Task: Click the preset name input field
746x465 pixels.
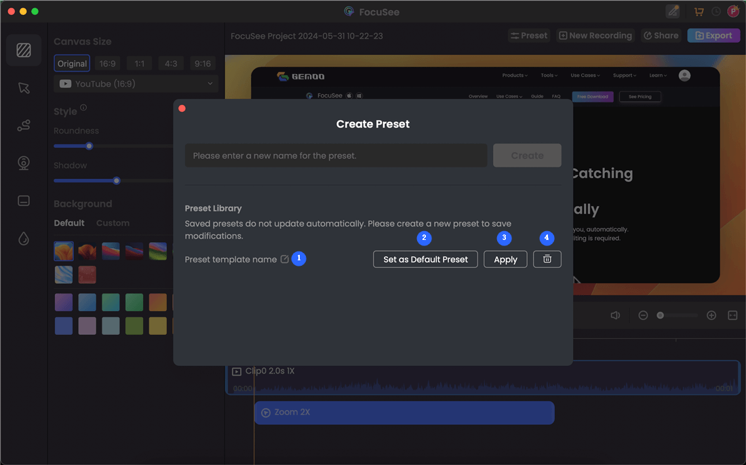Action: (x=336, y=155)
